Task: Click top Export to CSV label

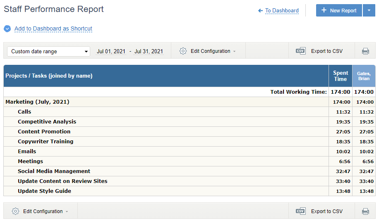Action: pos(327,51)
